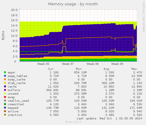This screenshot has width=146, height=125.
Task: Click the '4 G' y-axis tick label
Action: point(15,51)
